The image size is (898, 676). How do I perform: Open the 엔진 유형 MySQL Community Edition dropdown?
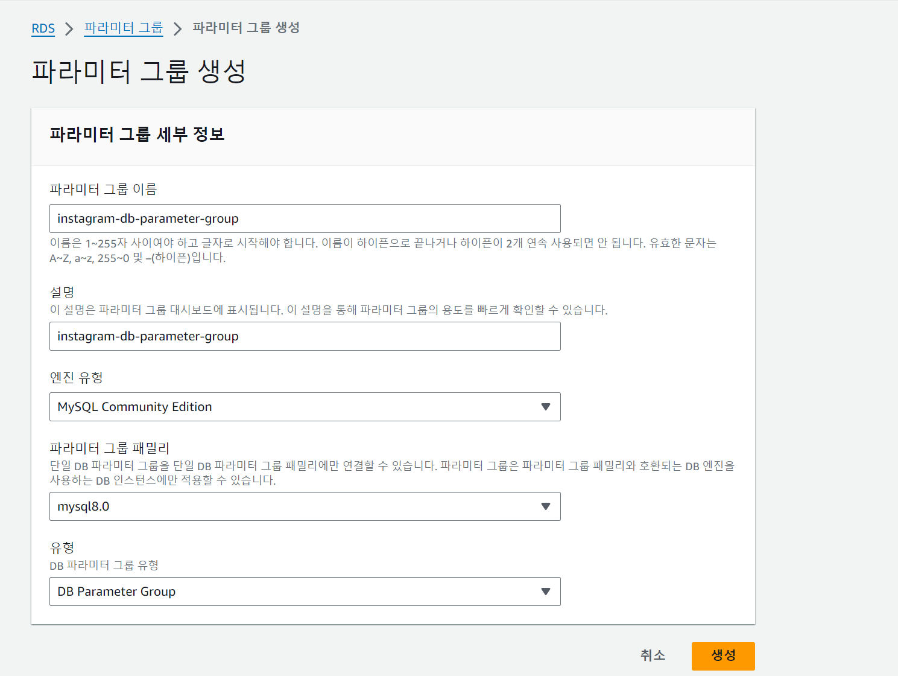coord(305,407)
